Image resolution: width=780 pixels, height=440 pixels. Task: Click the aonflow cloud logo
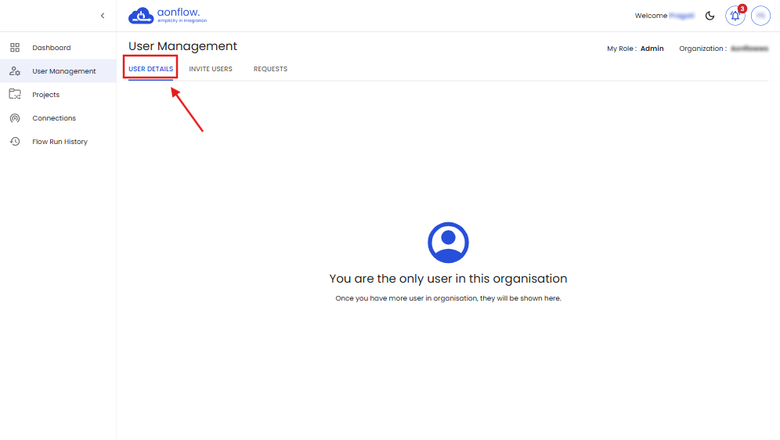(x=141, y=16)
